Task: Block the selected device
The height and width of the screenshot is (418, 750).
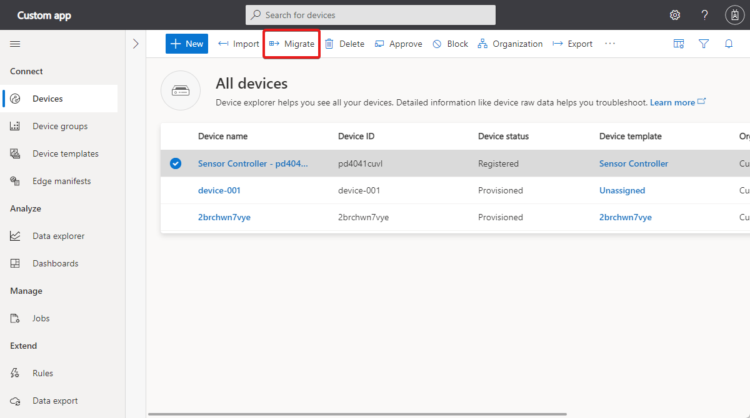Action: [450, 44]
